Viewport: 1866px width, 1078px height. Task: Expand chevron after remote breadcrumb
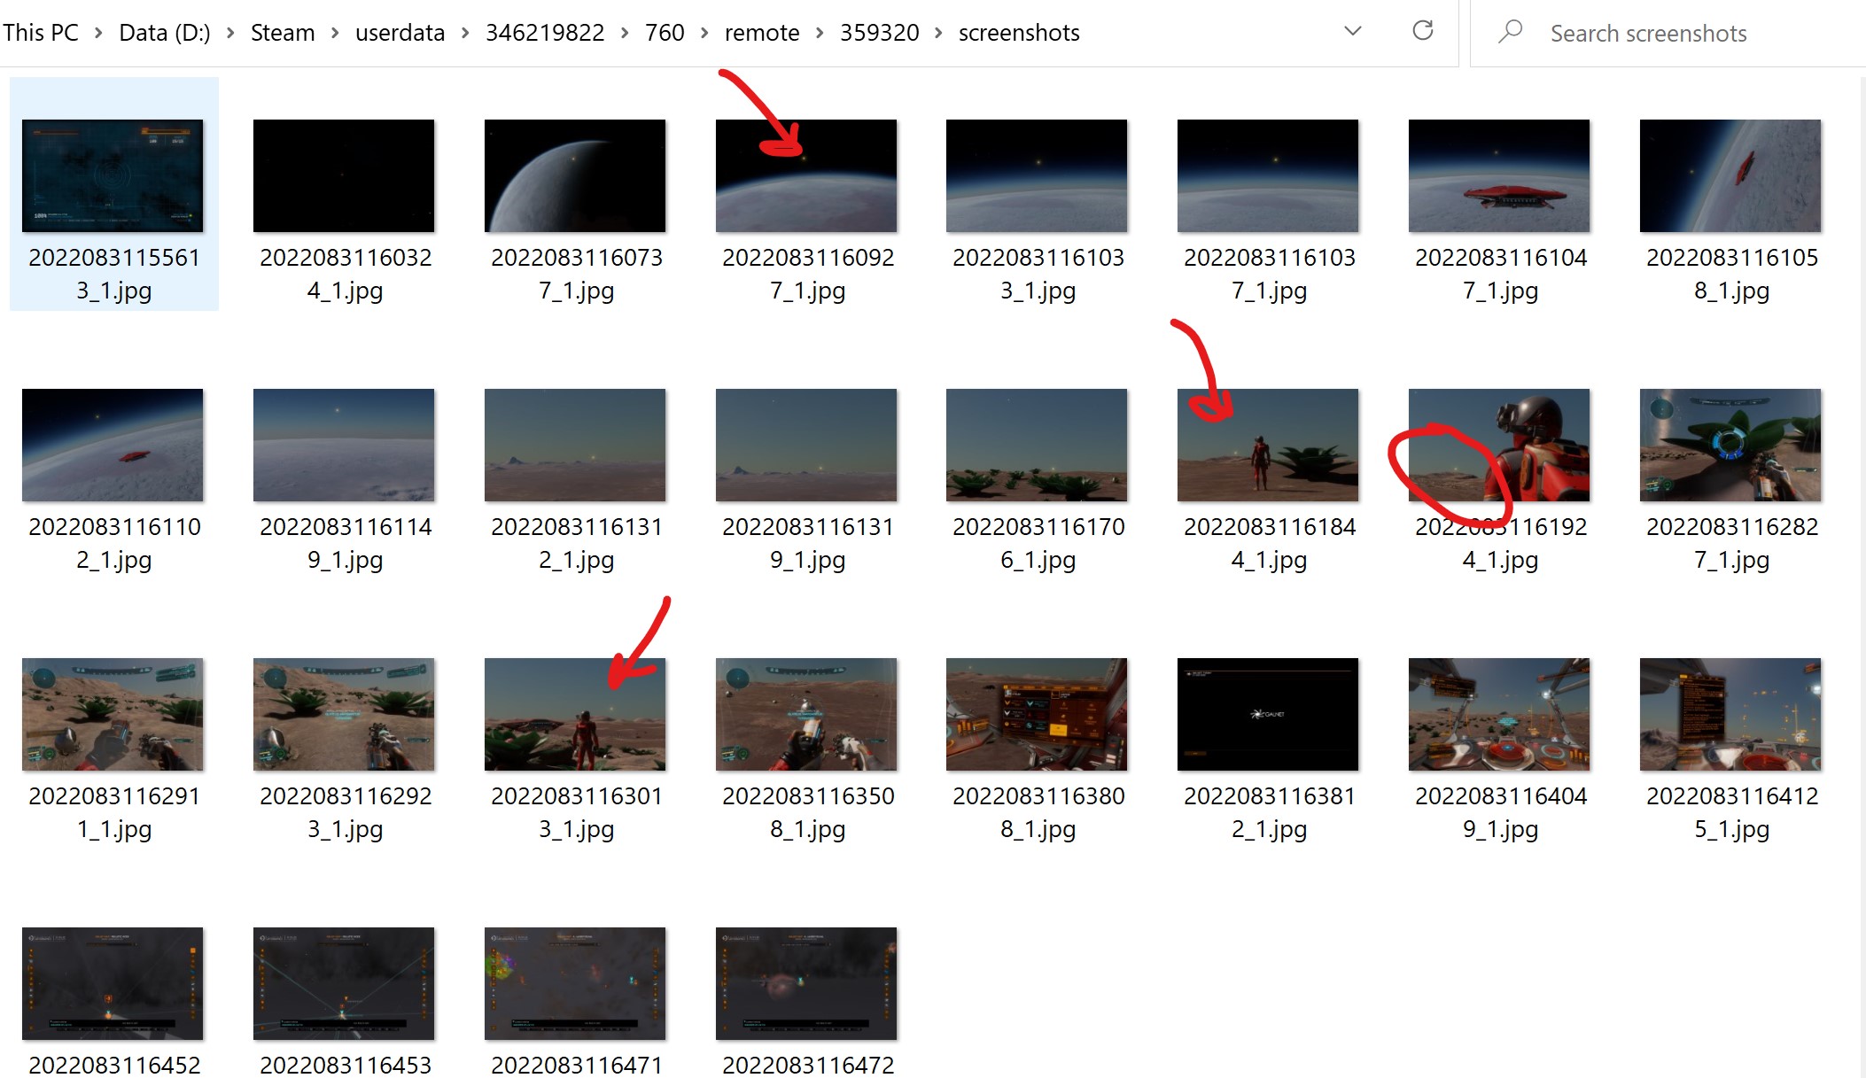(x=820, y=33)
